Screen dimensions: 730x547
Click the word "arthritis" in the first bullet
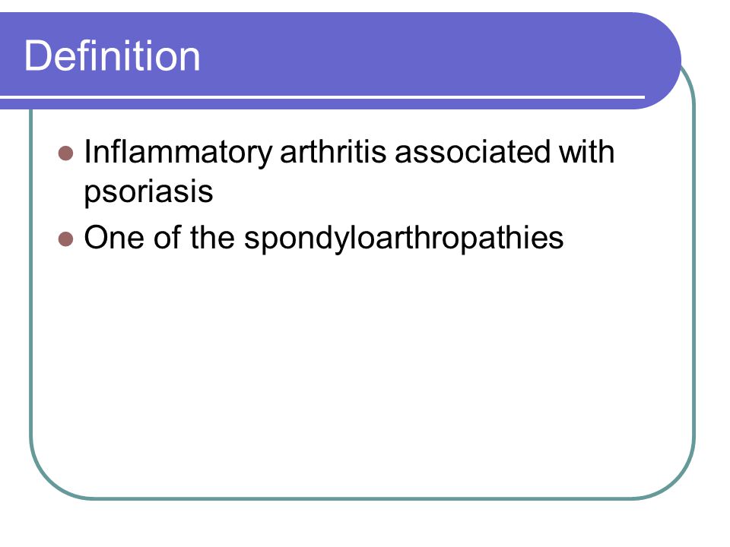[x=333, y=152]
